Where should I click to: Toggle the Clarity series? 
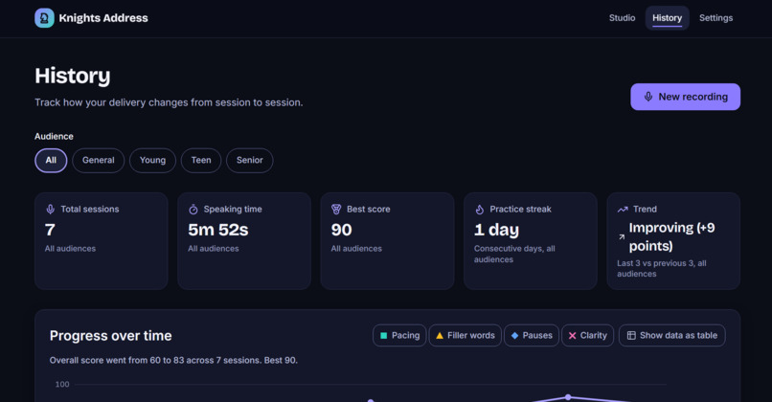[588, 336]
